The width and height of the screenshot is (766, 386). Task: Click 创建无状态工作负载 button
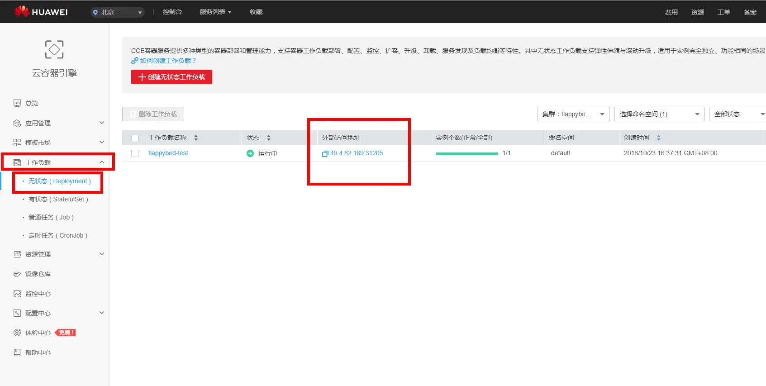click(171, 77)
